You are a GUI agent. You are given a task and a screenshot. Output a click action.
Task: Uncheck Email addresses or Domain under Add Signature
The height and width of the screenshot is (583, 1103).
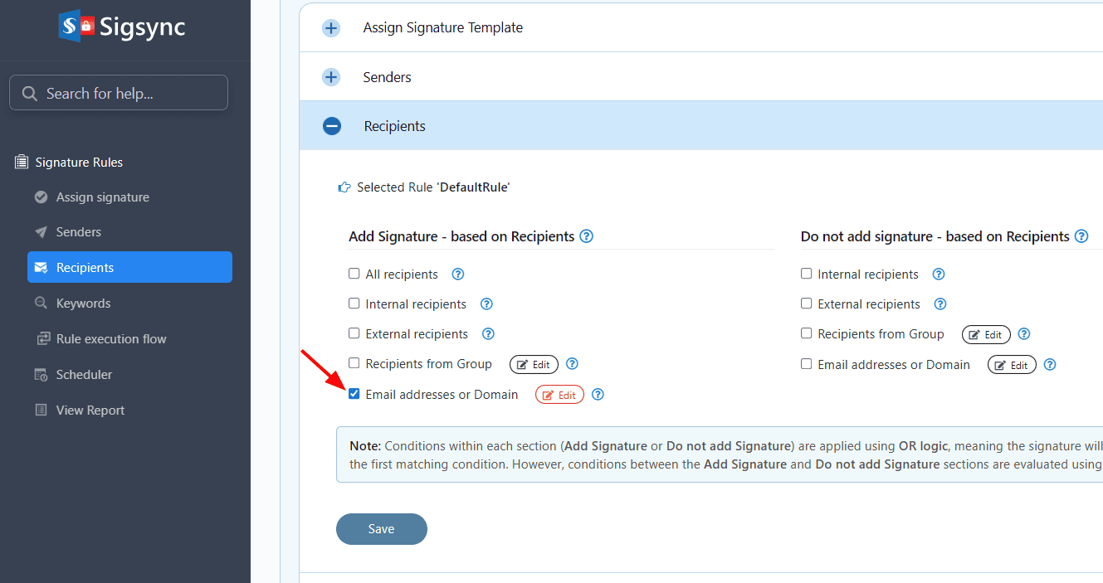354,394
